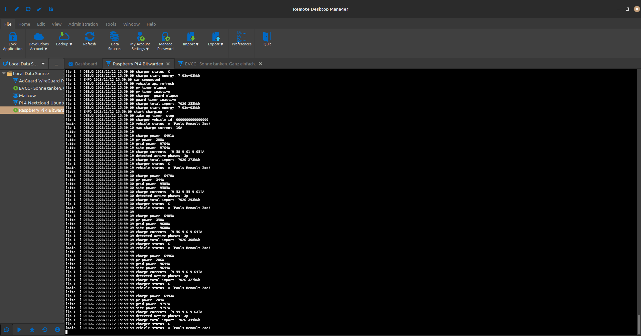The image size is (641, 336).
Task: Select Mailcow entry in the tree
Action: pos(27,95)
